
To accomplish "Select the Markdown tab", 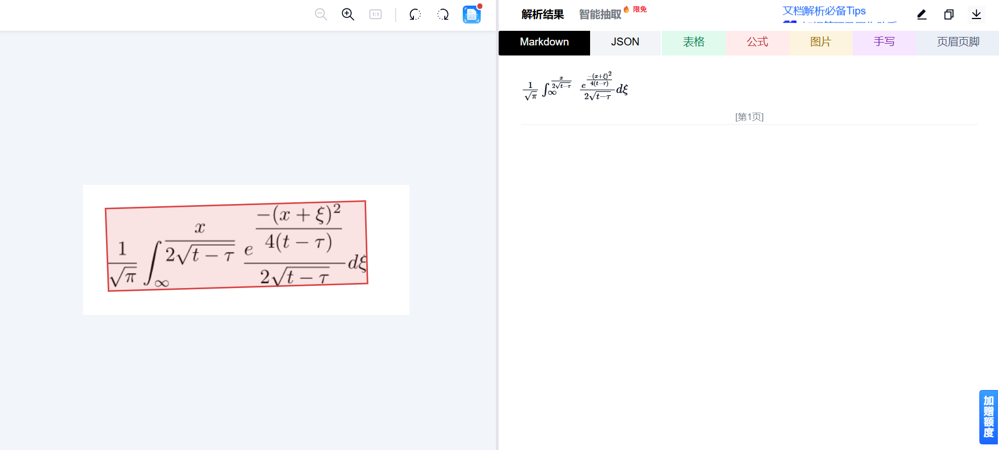I will pyautogui.click(x=544, y=43).
